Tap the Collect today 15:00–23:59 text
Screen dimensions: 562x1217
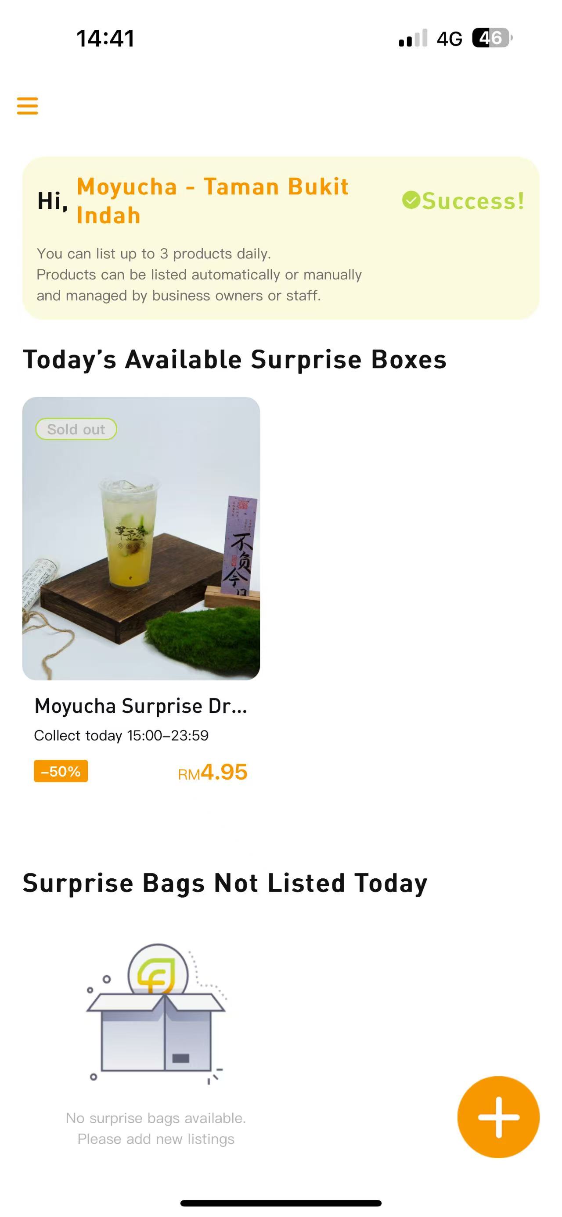coord(121,736)
